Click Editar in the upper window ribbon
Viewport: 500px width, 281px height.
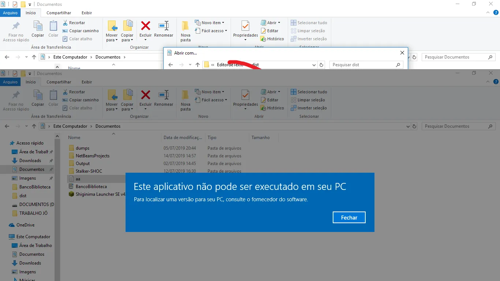(269, 31)
